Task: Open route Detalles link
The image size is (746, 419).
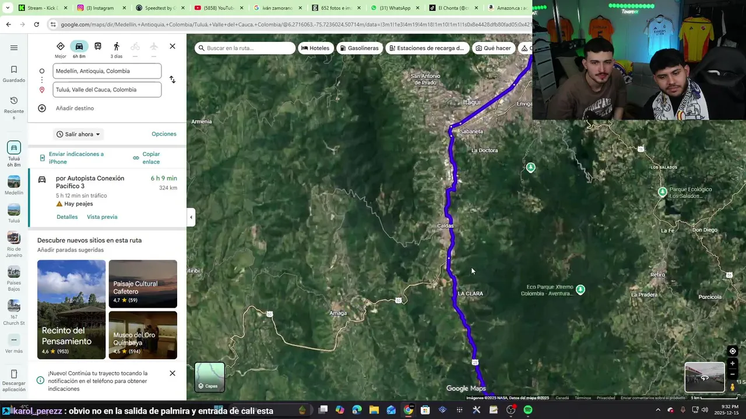Action: [67, 217]
